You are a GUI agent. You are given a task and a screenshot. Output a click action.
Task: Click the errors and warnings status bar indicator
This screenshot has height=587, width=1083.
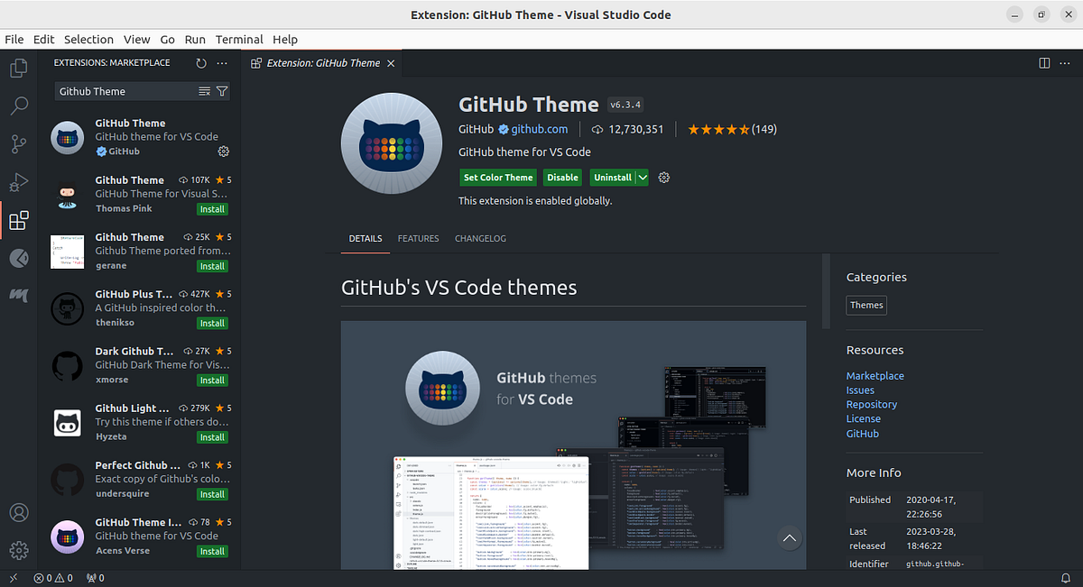(x=53, y=577)
